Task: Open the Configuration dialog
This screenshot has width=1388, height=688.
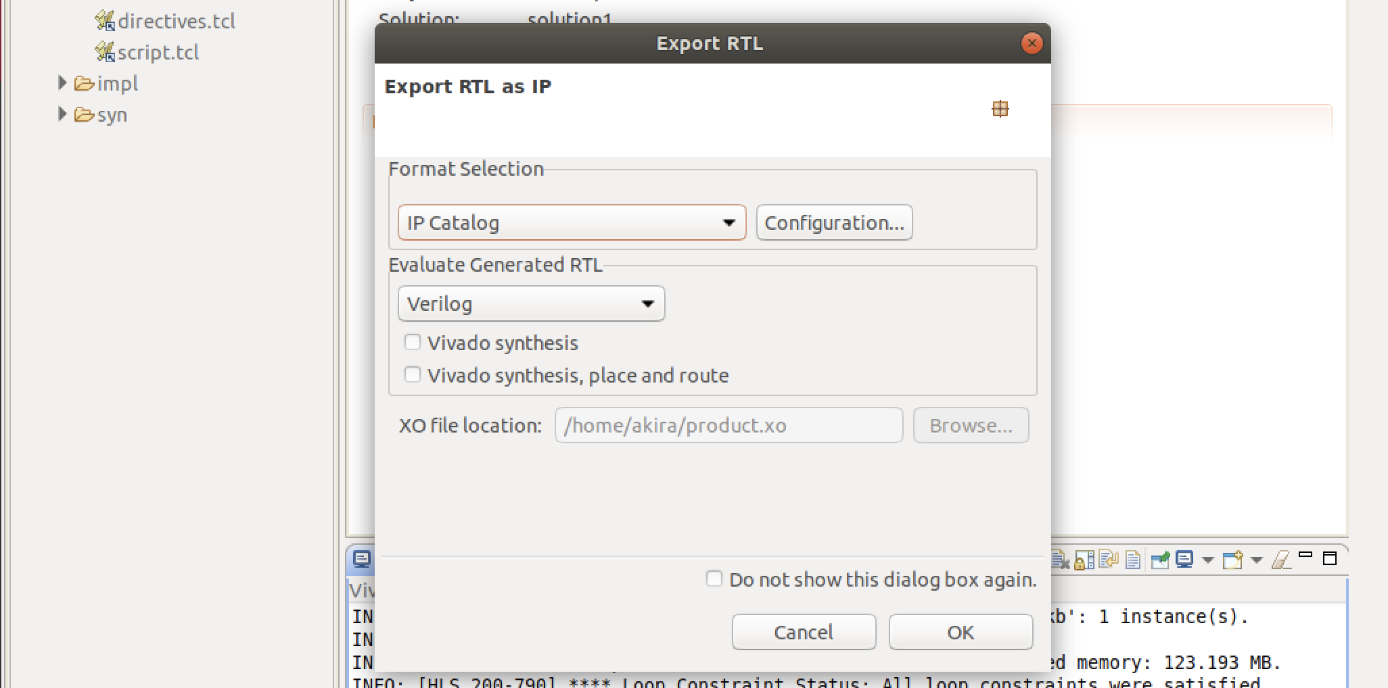Action: pyautogui.click(x=834, y=222)
